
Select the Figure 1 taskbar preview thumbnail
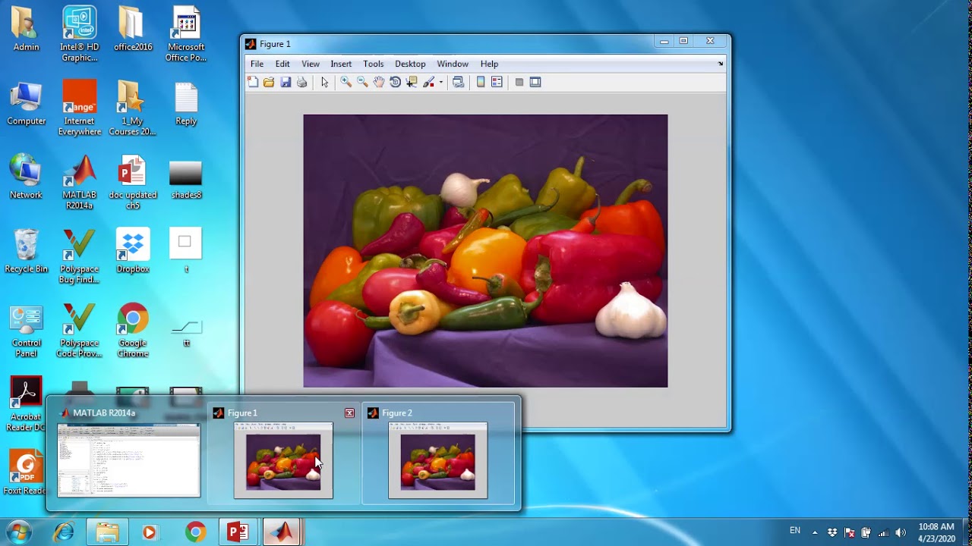pos(283,460)
